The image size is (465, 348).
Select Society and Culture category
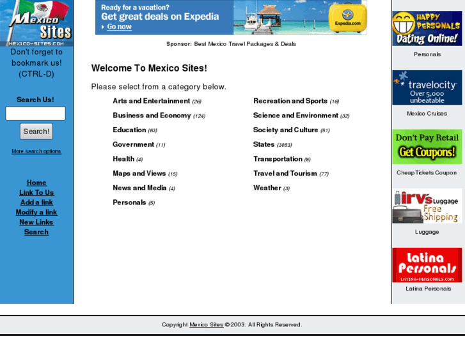coord(285,130)
